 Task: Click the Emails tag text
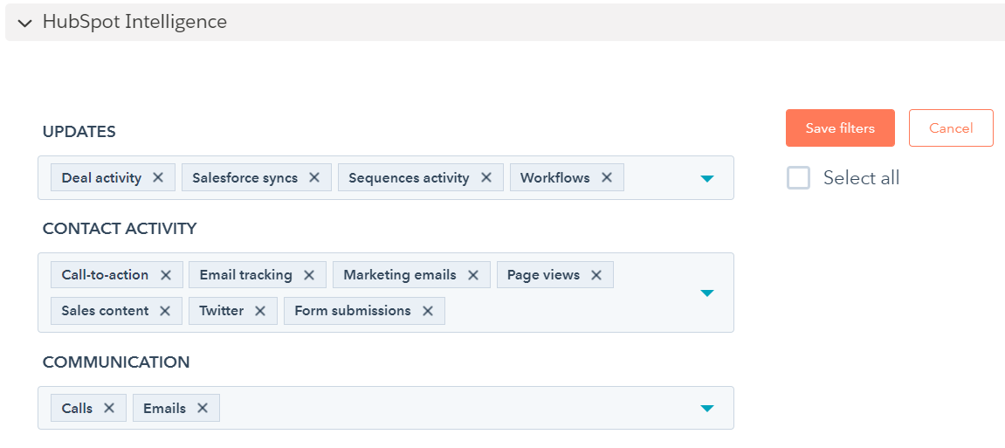point(165,408)
